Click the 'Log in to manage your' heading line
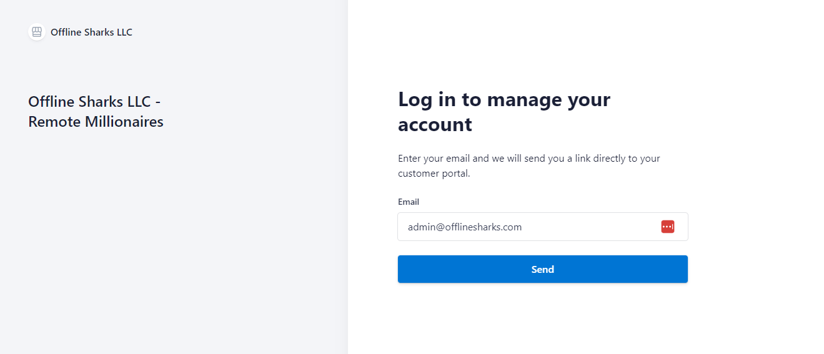 (x=504, y=99)
